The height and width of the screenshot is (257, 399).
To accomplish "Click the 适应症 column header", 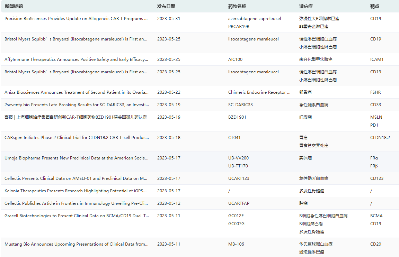I will [x=306, y=6].
